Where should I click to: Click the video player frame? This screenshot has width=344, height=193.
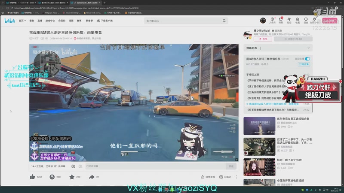(134, 103)
